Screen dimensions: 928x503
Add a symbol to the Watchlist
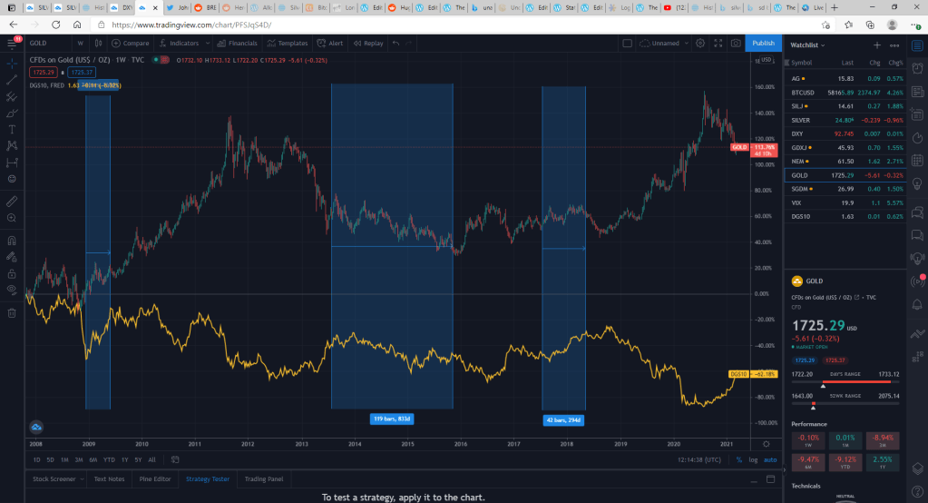coord(876,44)
